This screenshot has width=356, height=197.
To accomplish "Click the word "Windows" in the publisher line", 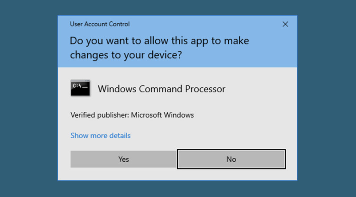I will pos(179,115).
